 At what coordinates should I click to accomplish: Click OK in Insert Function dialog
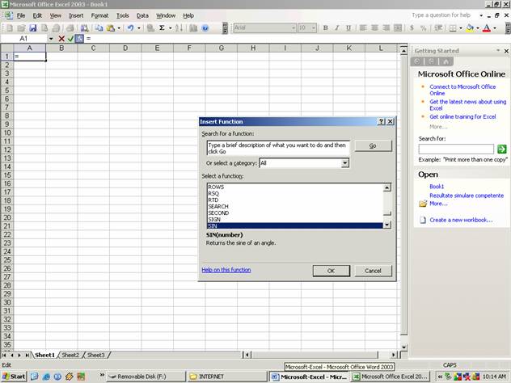pyautogui.click(x=332, y=271)
